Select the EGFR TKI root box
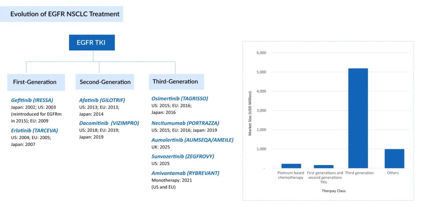The width and height of the screenshot is (421, 205). coord(92,43)
